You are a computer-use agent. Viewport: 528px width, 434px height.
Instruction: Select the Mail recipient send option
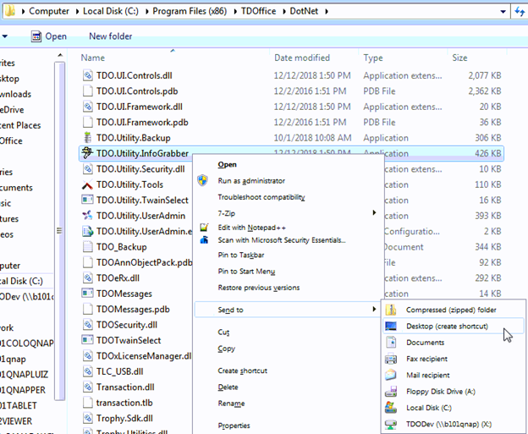(427, 375)
